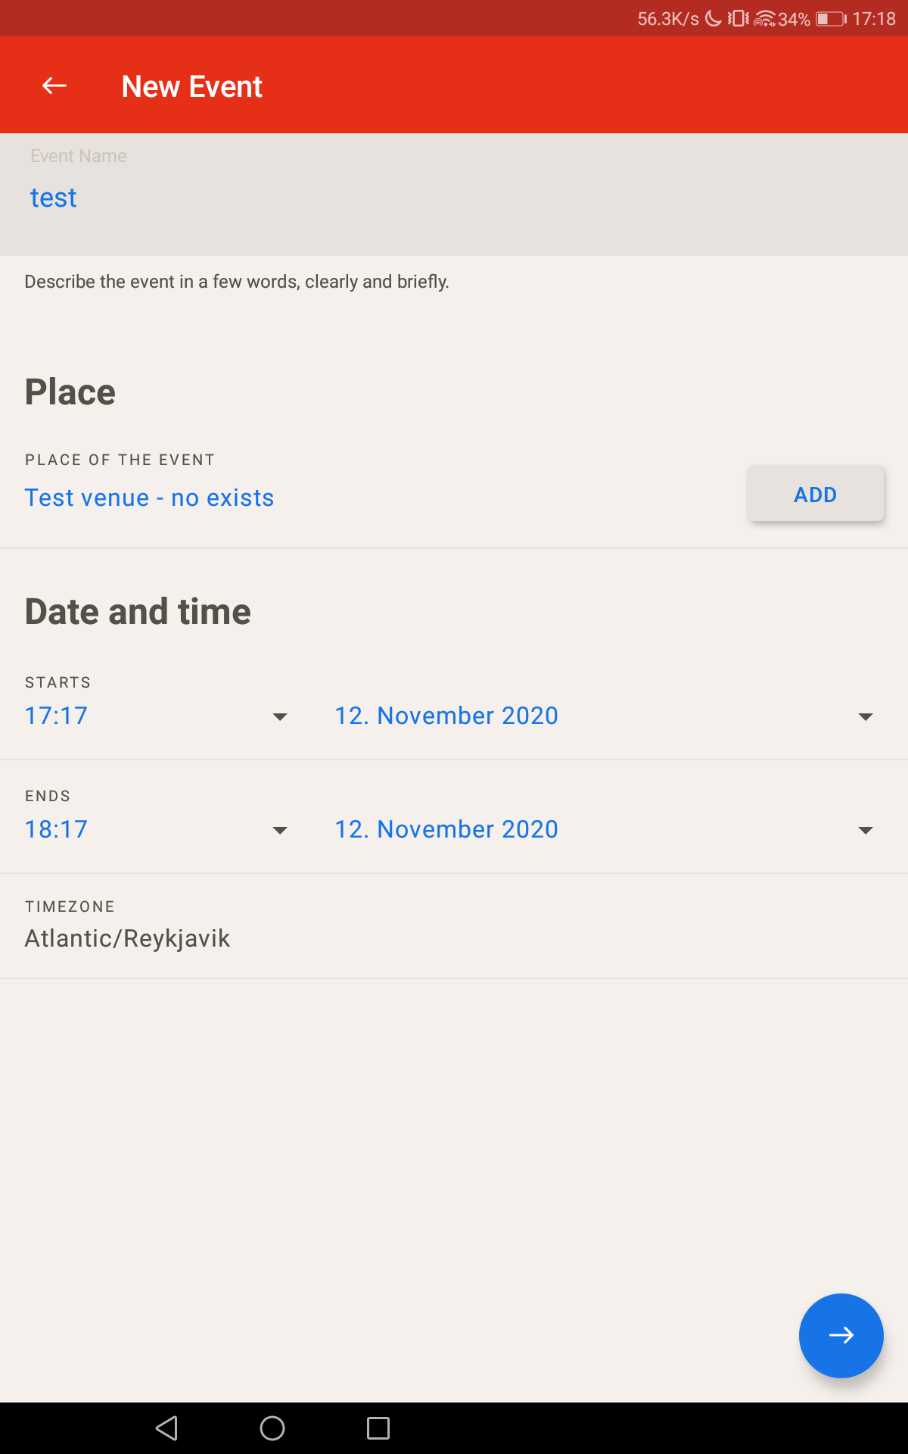
Task: Tap the 18:17 end time value
Action: click(57, 829)
